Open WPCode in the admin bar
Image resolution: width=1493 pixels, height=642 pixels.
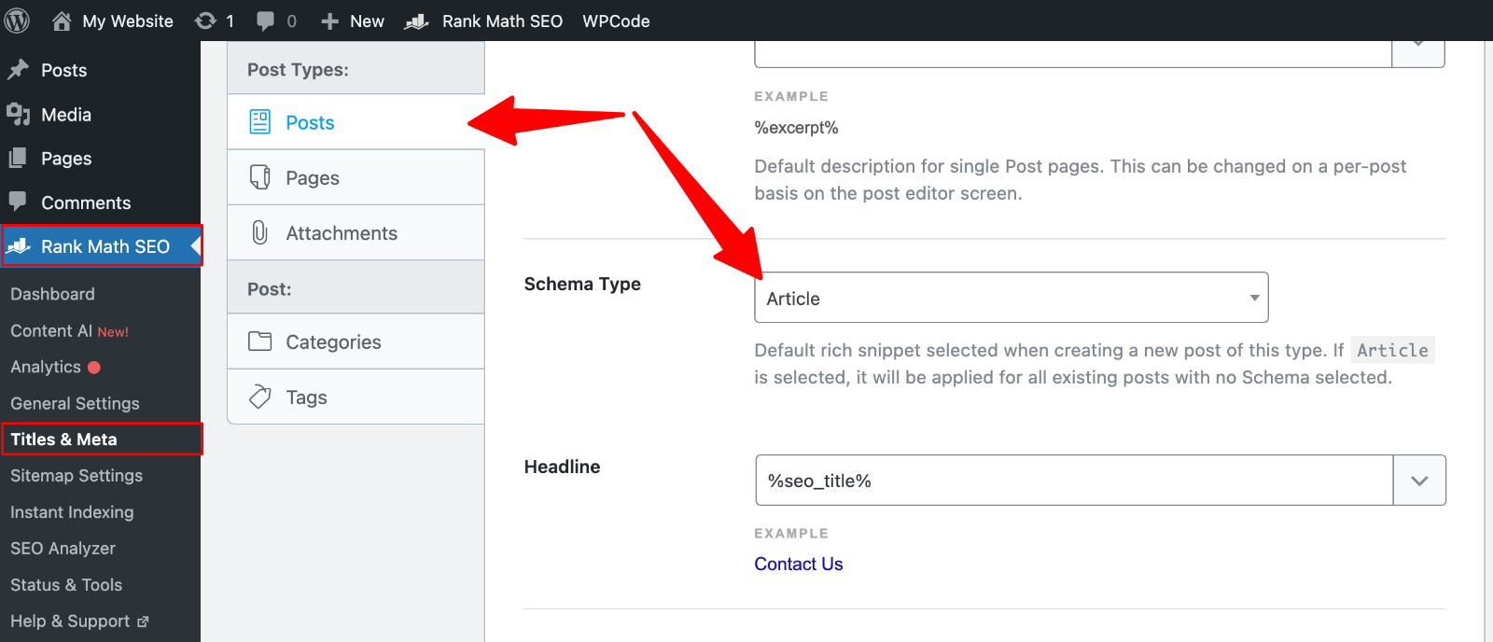coord(616,21)
